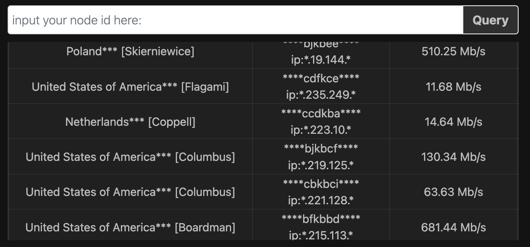Click the ip:*.219.125.* address text
This screenshot has height=247, width=530.
tap(321, 165)
